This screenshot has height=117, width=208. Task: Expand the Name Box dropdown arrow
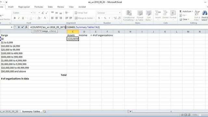click(x=12, y=27)
